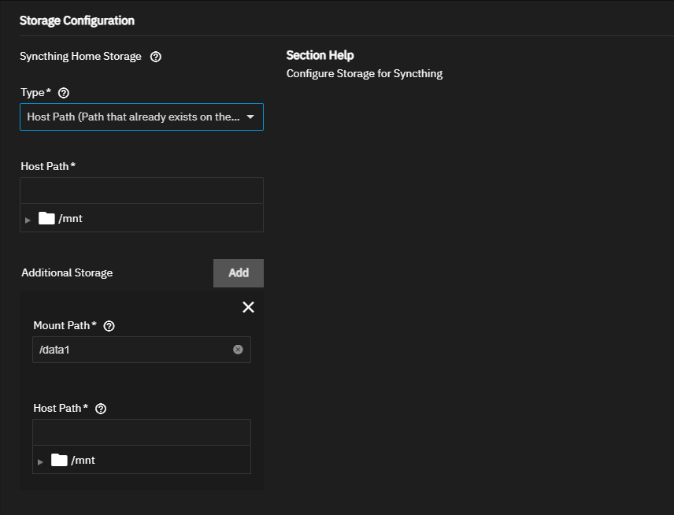The width and height of the screenshot is (674, 515).
Task: Click the Storage Configuration section heading
Action: pyautogui.click(x=77, y=21)
